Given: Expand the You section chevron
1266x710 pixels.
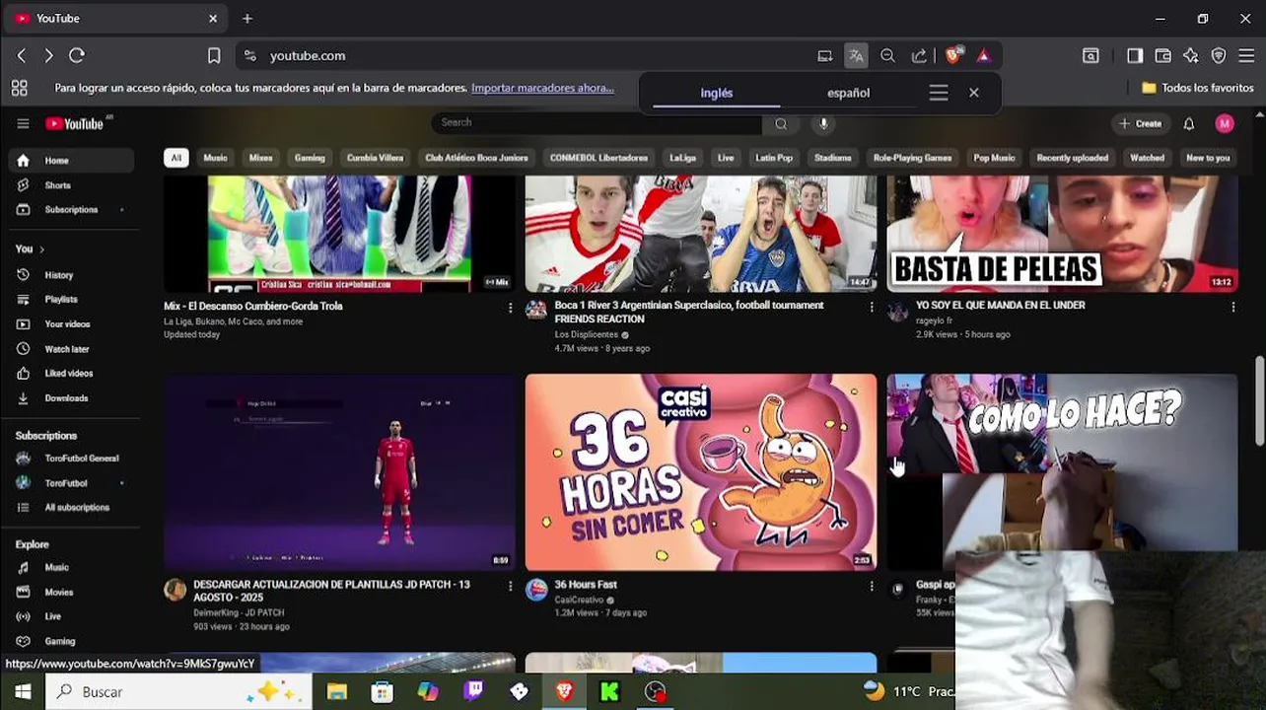Looking at the screenshot, I should pyautogui.click(x=41, y=249).
